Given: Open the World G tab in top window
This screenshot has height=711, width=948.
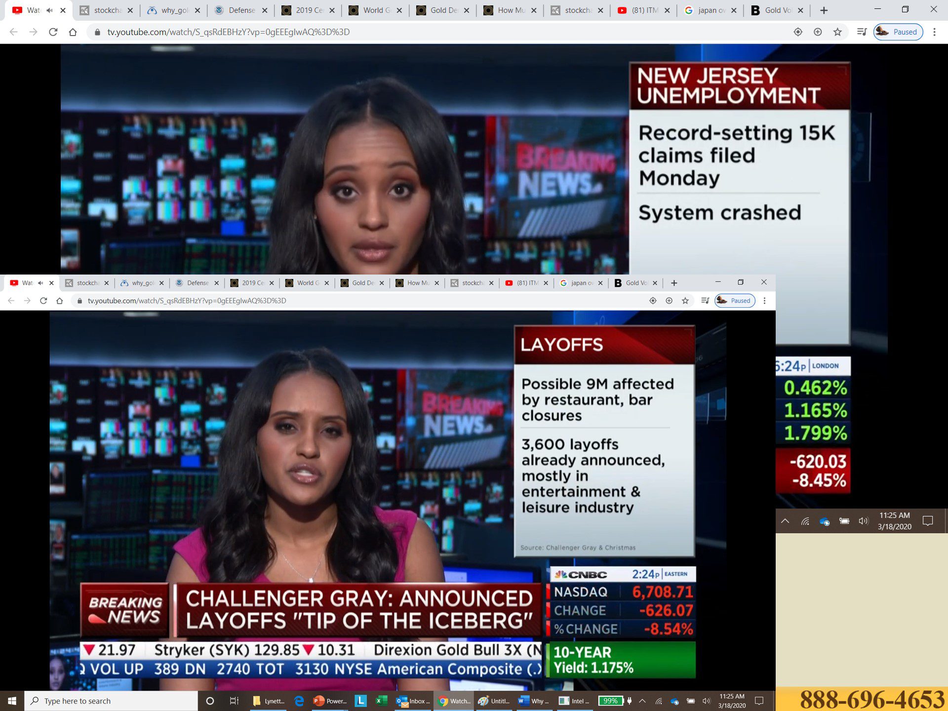Looking at the screenshot, I should [x=375, y=10].
